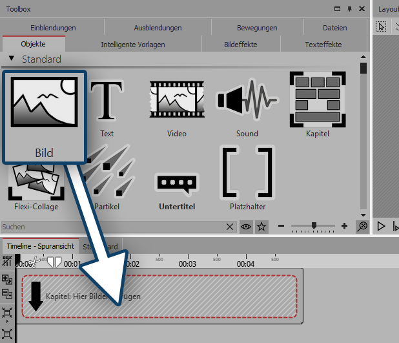Image resolution: width=399 pixels, height=343 pixels.
Task: Select the Bild object icon
Action: tap(45, 102)
